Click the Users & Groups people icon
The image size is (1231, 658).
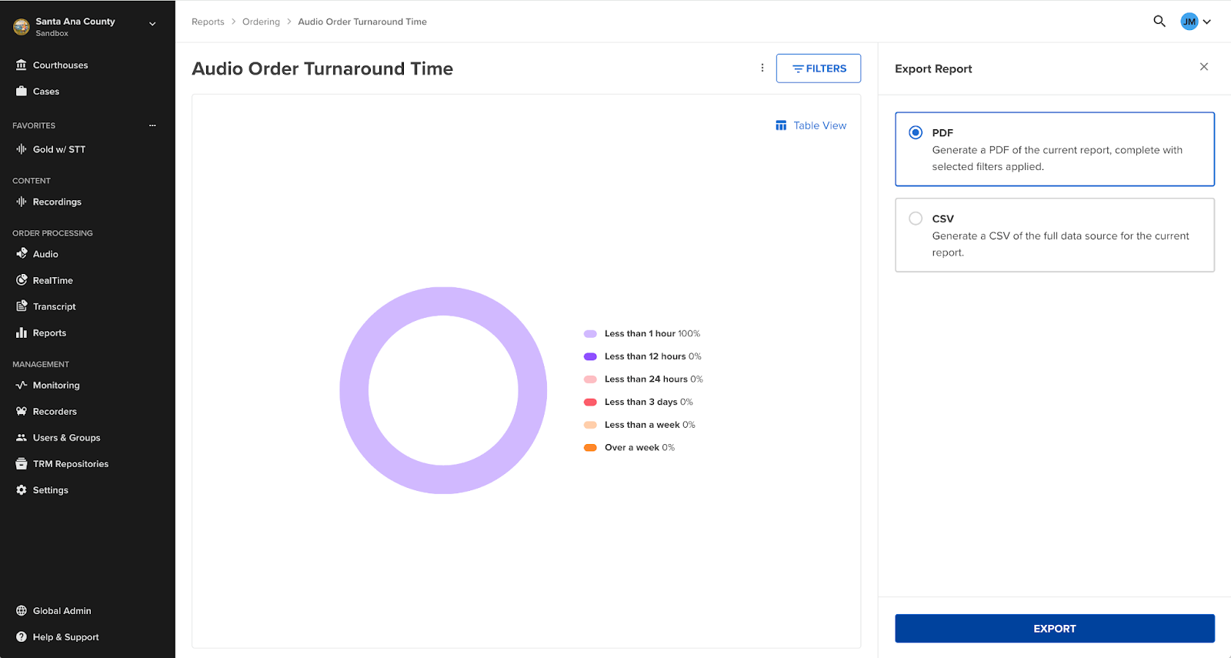pyautogui.click(x=22, y=437)
